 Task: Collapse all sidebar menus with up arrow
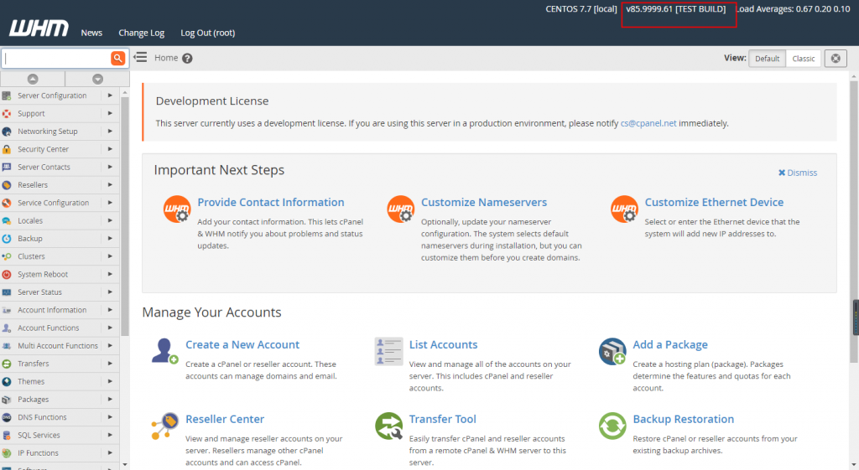33,79
